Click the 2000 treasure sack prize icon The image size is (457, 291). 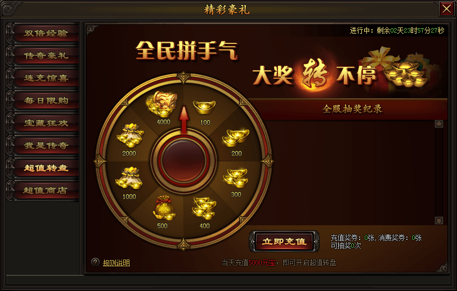point(130,135)
